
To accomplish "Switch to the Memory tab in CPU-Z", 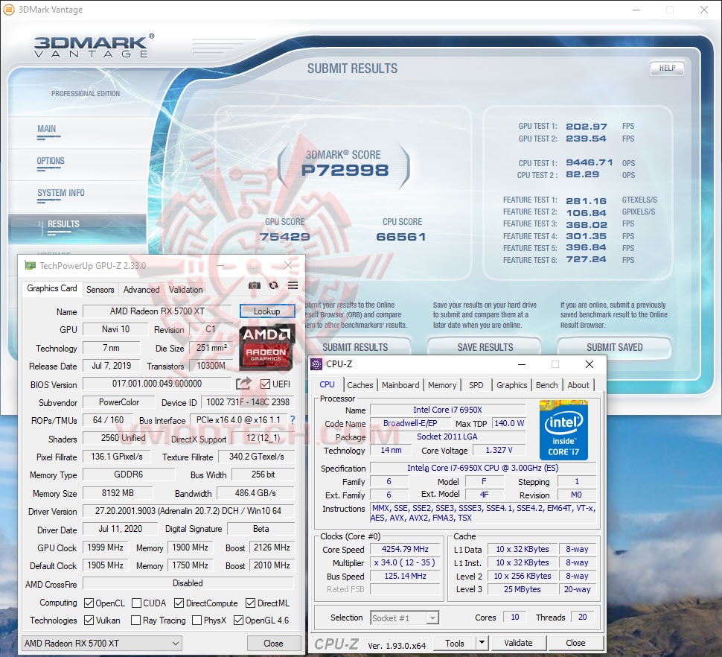I will [x=442, y=385].
